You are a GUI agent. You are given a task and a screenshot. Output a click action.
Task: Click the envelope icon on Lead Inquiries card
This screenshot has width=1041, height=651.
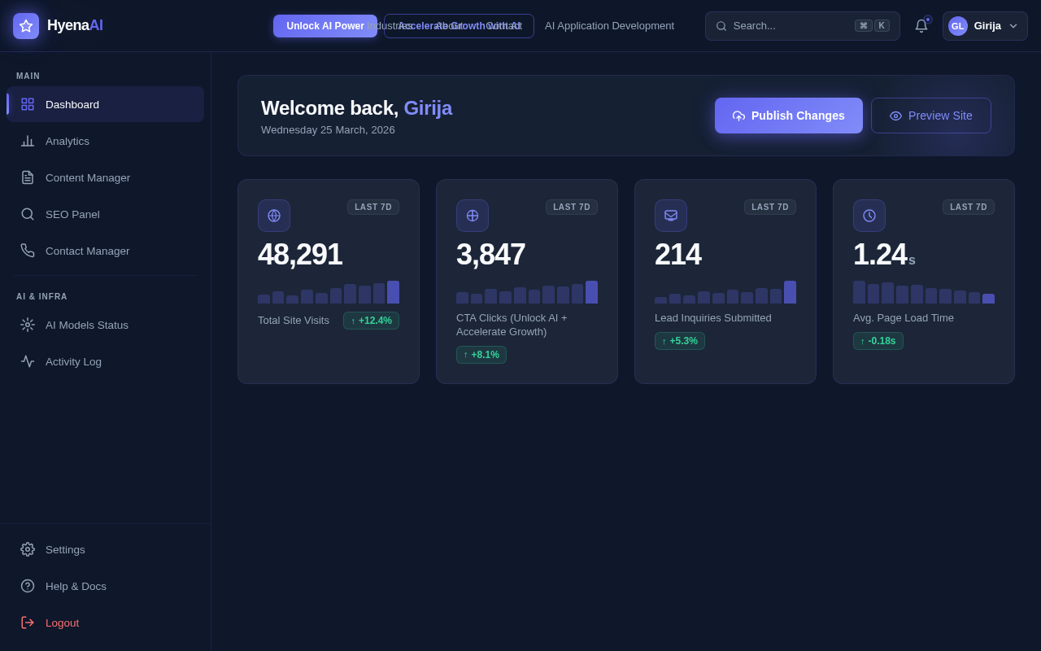671,216
